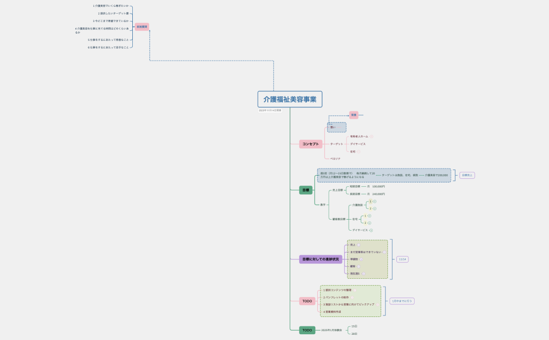Expand the 現在週5 node's hidden children
Screen dimensions: 549x340
click(x=363, y=274)
